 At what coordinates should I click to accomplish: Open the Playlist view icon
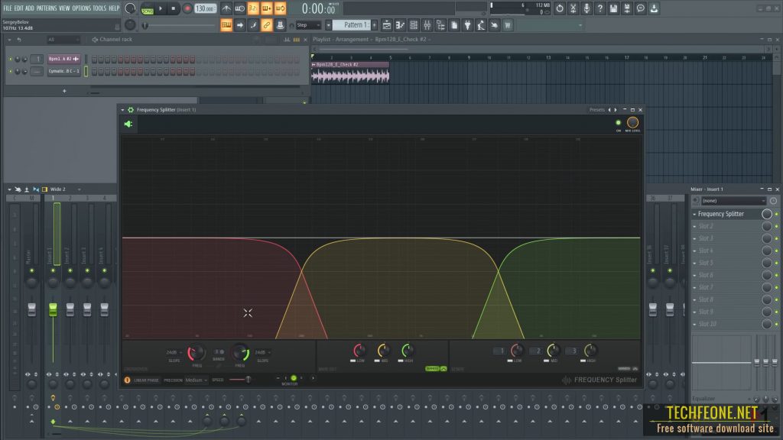[386, 25]
